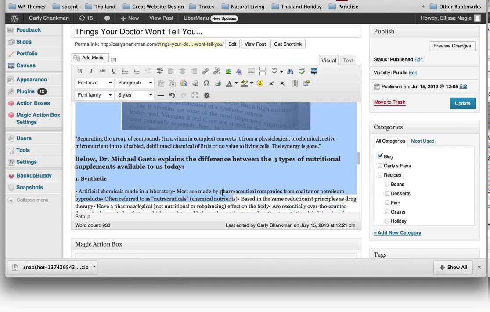Open BackupBuddy in sidebar
This screenshot has width=490, height=312.
pos(34,175)
